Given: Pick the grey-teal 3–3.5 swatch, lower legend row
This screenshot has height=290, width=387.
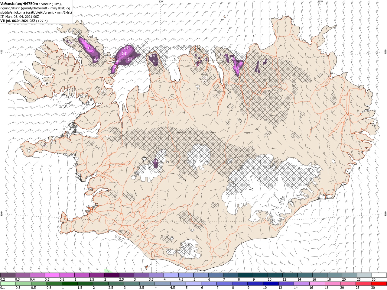Looking at the screenshot, I should (132, 284).
